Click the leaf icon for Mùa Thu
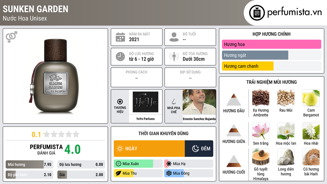Viewport: 327px width, 184px height. coord(118,173)
